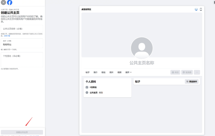Click the 筛选条件 filter button
The height and width of the screenshot is (136, 215).
[192, 82]
